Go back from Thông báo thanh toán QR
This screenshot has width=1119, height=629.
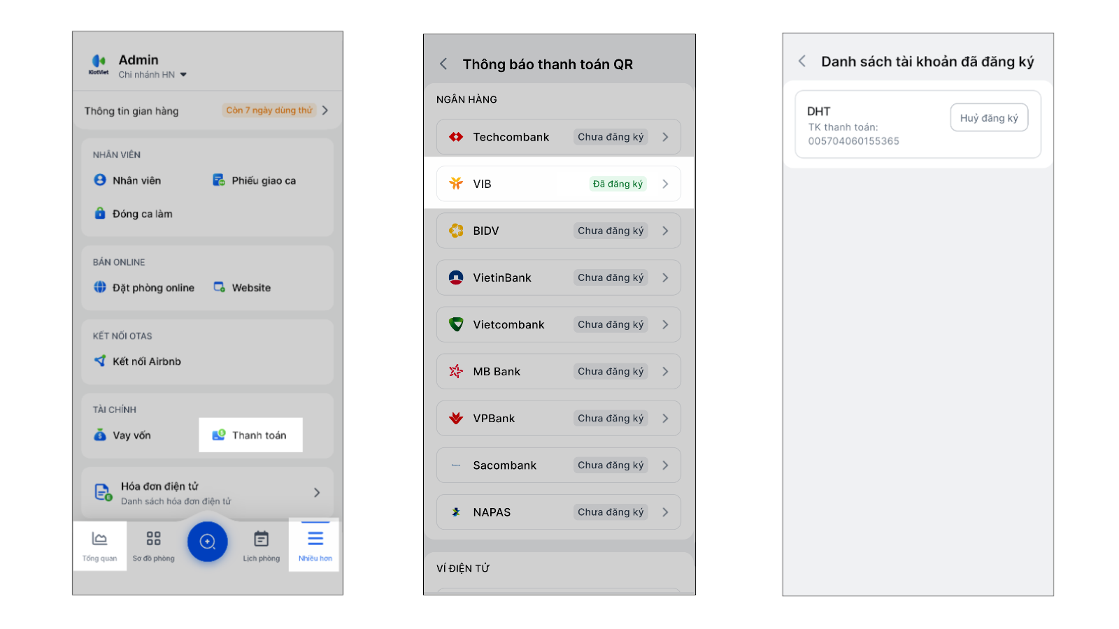pyautogui.click(x=443, y=64)
